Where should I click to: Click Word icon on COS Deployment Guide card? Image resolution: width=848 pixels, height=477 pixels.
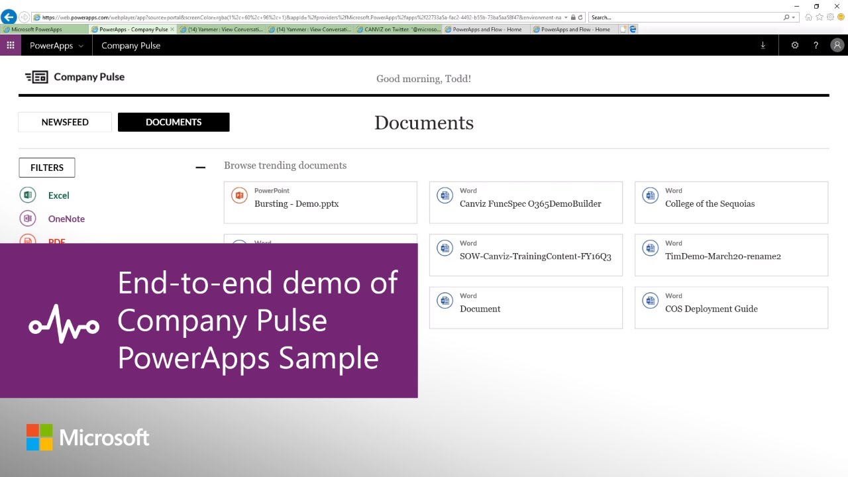click(x=650, y=301)
